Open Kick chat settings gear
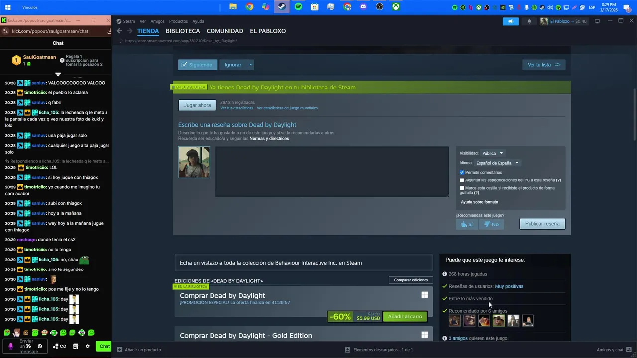 pyautogui.click(x=88, y=346)
